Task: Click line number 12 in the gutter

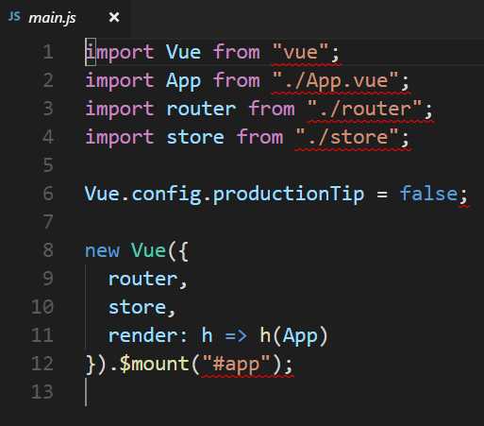Action: pos(42,364)
